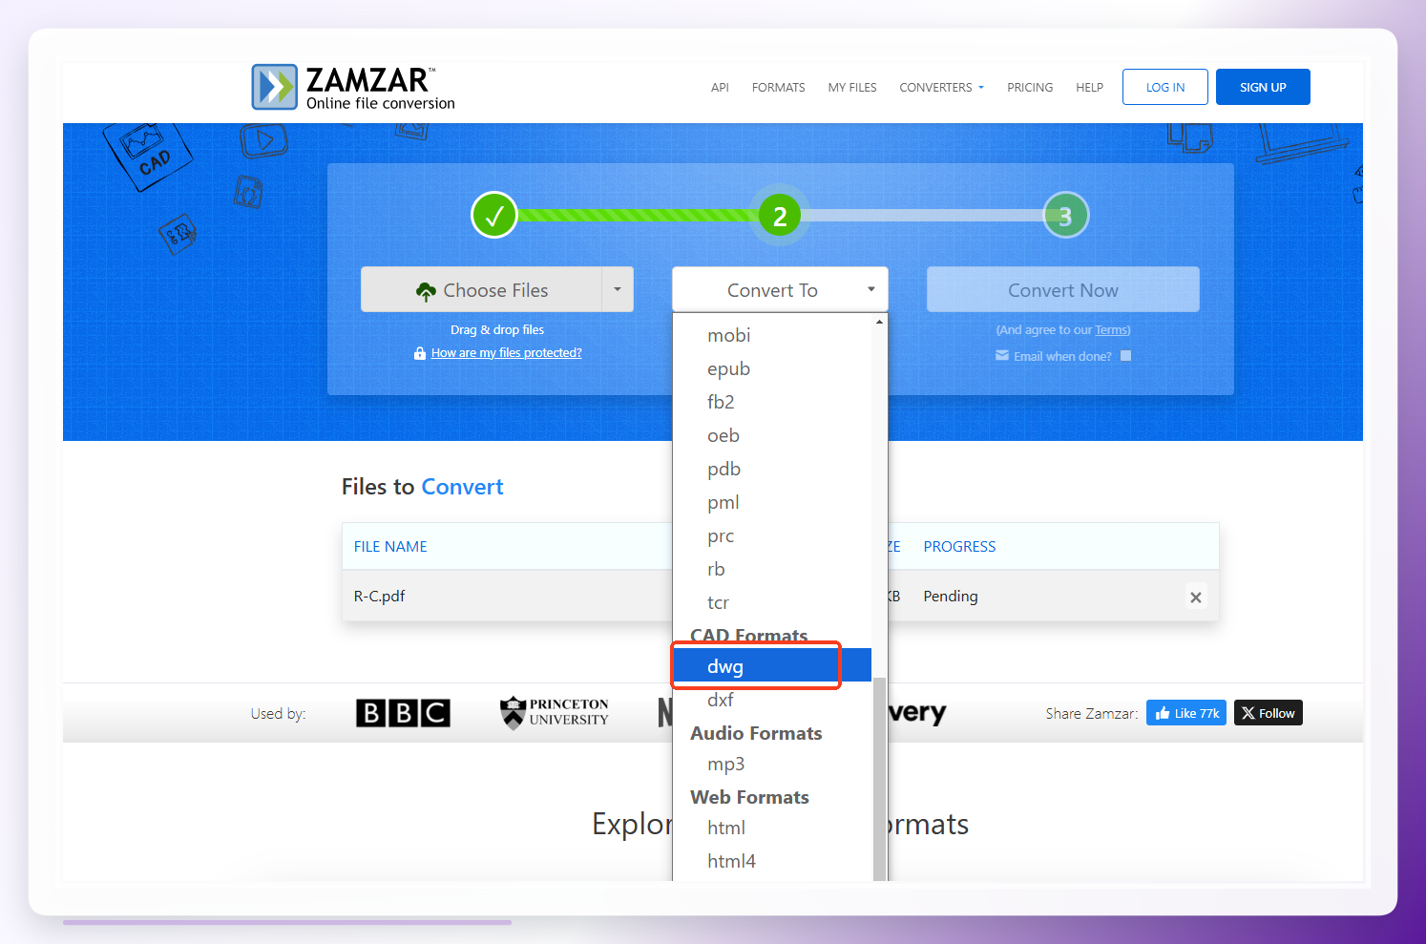This screenshot has height=944, width=1426.
Task: Choose fb2 from the format list
Action: (x=772, y=402)
